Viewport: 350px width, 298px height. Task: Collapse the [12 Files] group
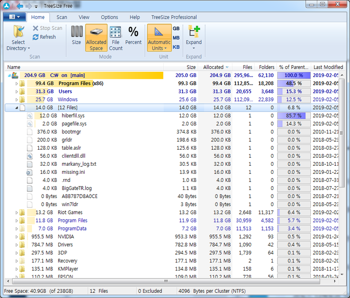click(17, 108)
